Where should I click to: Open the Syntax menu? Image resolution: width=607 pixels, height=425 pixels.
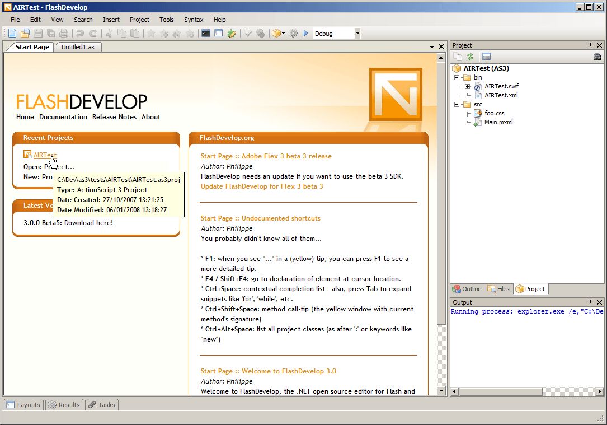(x=194, y=20)
